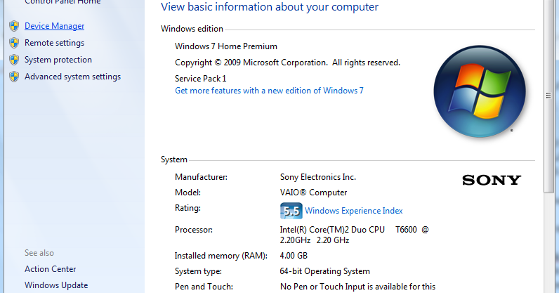
Task: Open Windows Experience Index link
Action: point(354,211)
